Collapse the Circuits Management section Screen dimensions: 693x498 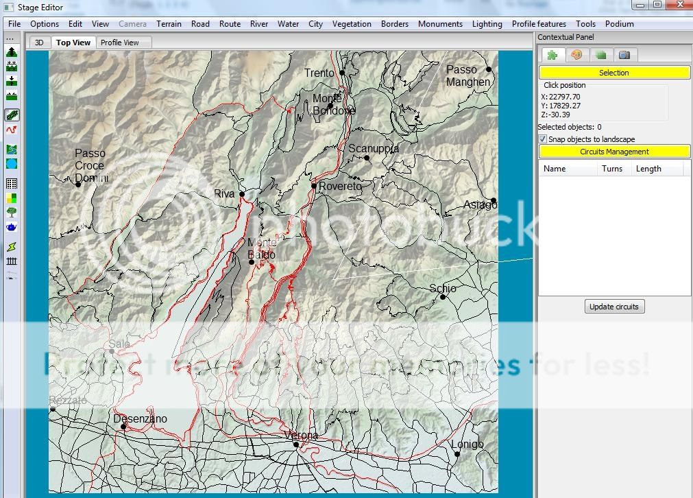click(x=613, y=152)
